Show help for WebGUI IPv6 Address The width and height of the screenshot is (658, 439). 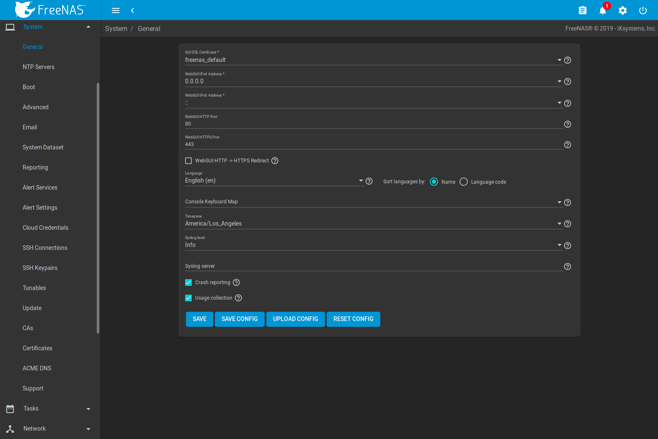568,103
